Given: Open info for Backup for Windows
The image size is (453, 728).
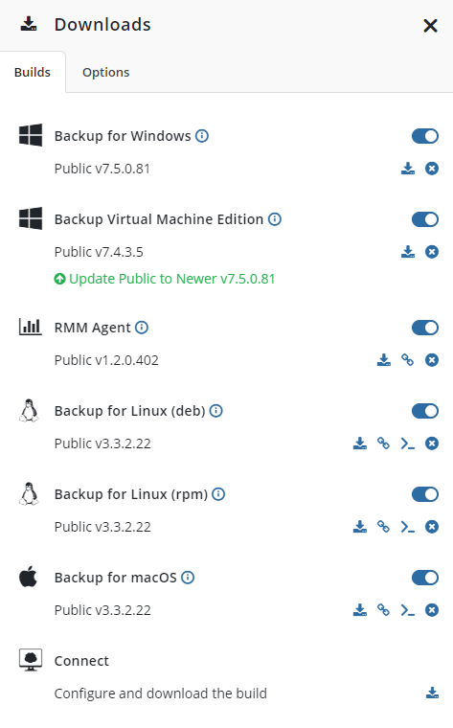Looking at the screenshot, I should (202, 136).
